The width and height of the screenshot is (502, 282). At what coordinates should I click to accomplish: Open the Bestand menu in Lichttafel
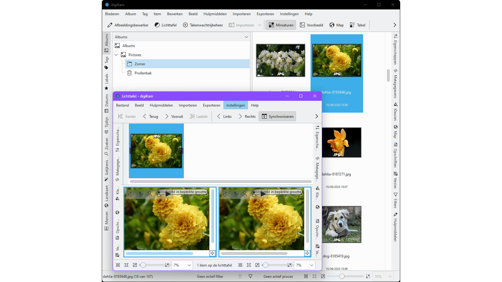coord(122,105)
